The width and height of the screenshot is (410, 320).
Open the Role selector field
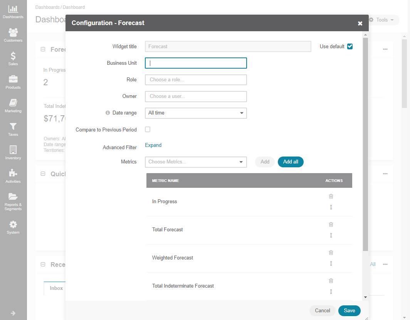coord(196,80)
